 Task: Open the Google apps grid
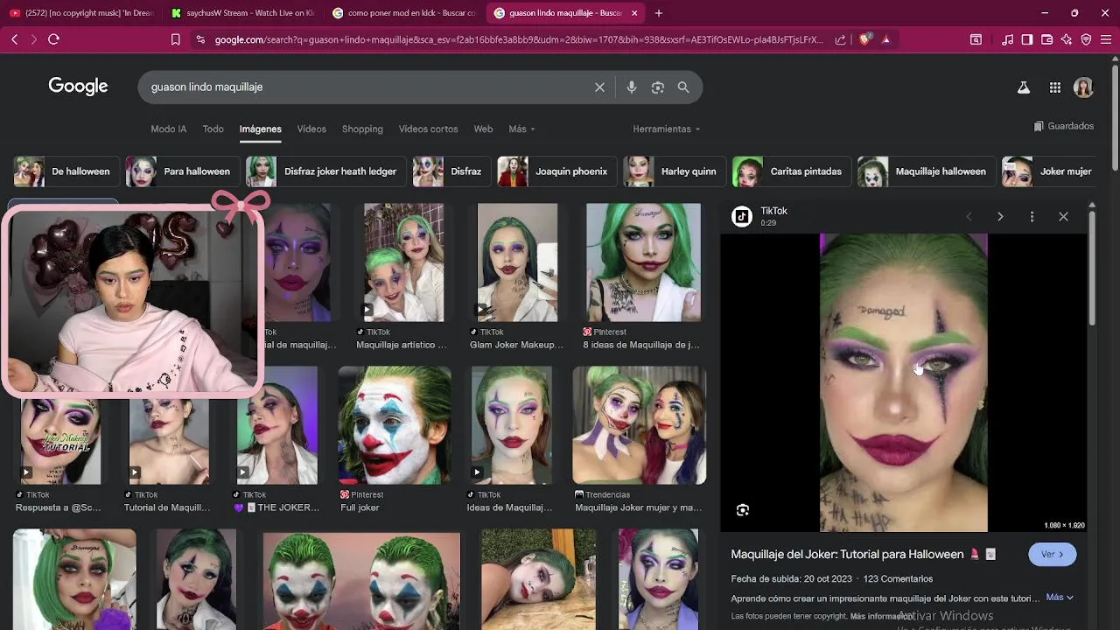pyautogui.click(x=1055, y=87)
